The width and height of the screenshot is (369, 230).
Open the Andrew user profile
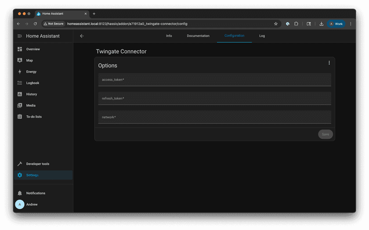click(32, 205)
